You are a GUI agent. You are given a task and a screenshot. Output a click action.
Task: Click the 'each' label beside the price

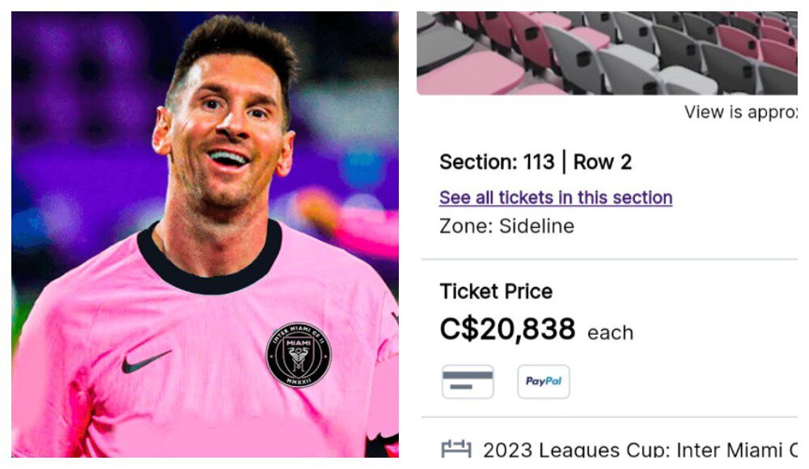[x=610, y=332]
